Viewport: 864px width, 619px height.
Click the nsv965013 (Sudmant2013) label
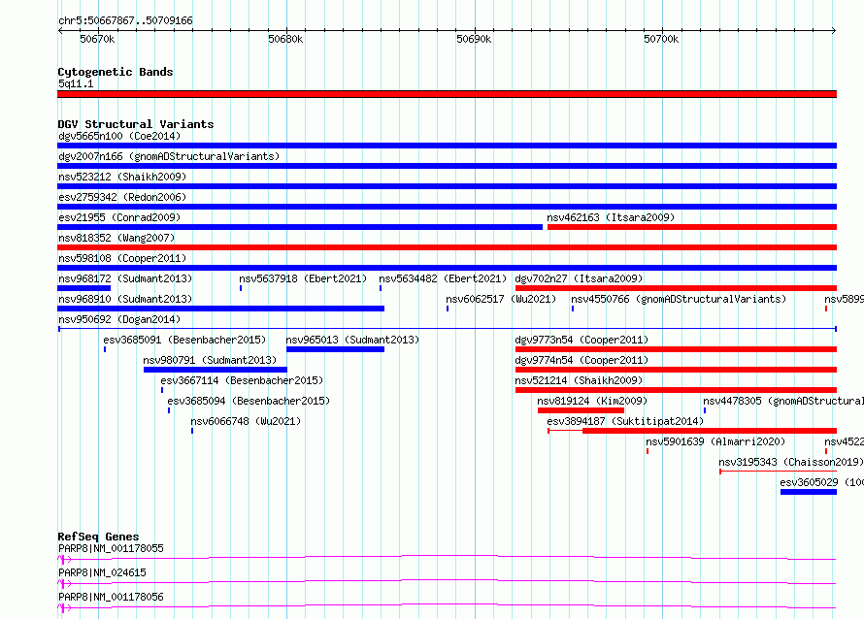click(352, 340)
